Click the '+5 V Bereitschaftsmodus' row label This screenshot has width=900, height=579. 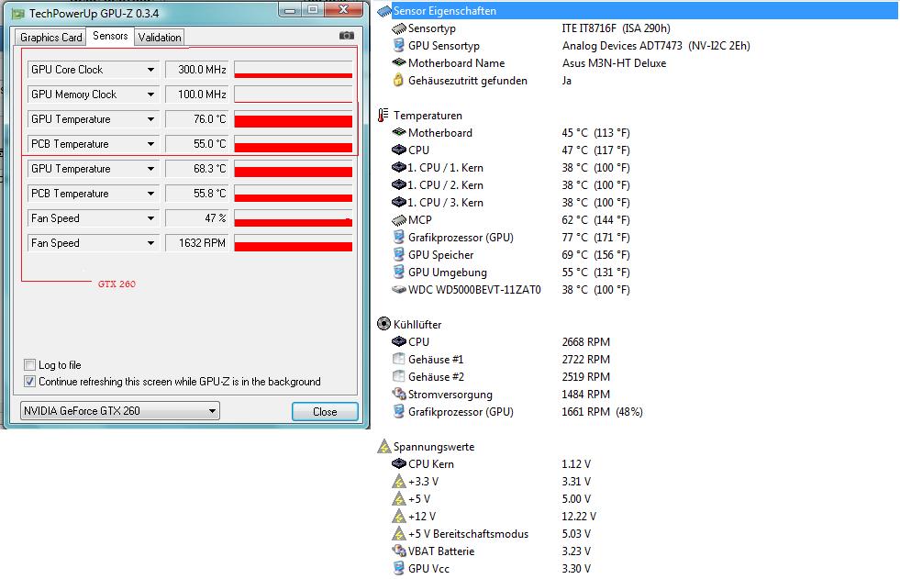468,534
